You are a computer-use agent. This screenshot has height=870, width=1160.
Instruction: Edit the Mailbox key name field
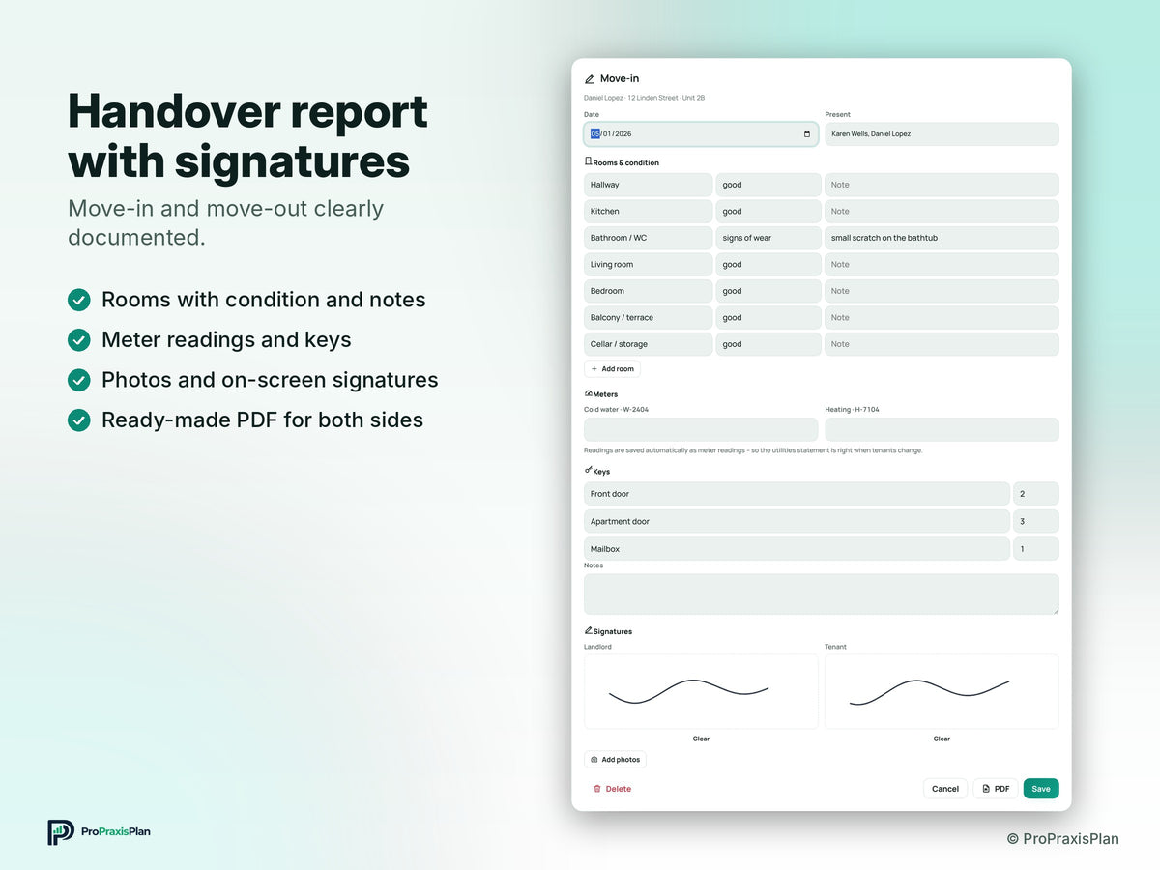[797, 549]
